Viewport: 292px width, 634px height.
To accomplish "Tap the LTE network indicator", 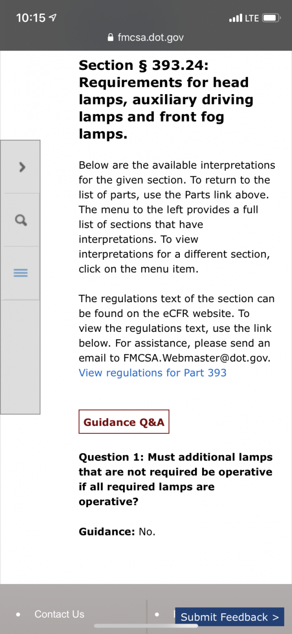I will click(251, 18).
